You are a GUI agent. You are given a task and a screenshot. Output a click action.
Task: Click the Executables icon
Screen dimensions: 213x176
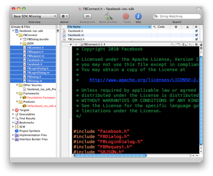(17, 114)
